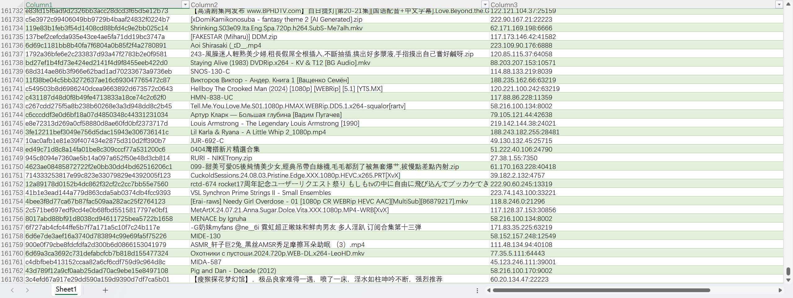793x298 pixels.
Task: Click IP cell 58.216.100.170:9002
Action: [x=636, y=270]
